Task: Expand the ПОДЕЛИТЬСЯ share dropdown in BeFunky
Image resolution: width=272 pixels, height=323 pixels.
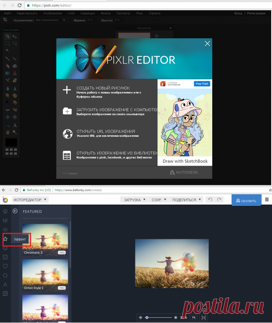Action: (x=186, y=199)
